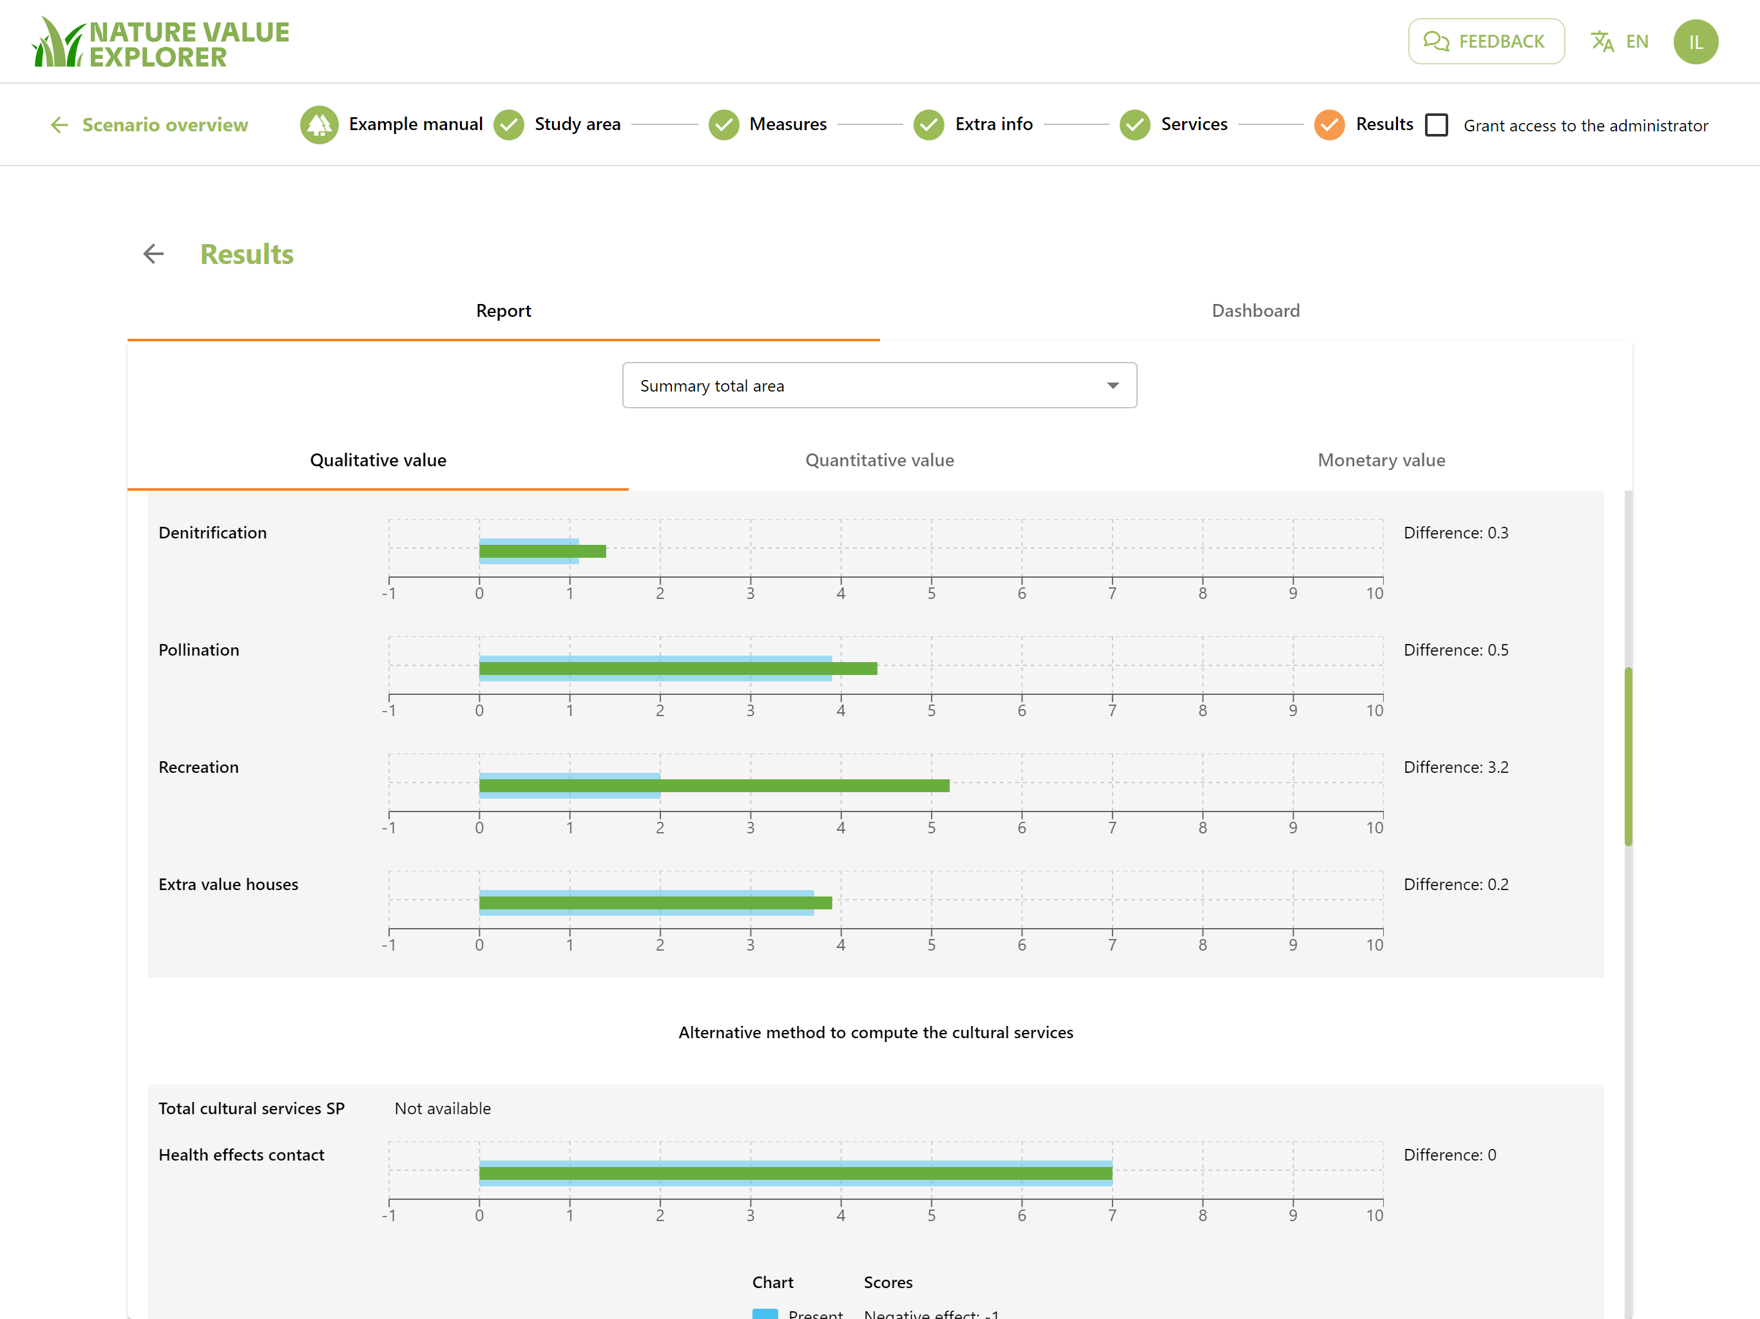
Task: Expand the area selector dropdown arrow
Action: [x=1113, y=386]
